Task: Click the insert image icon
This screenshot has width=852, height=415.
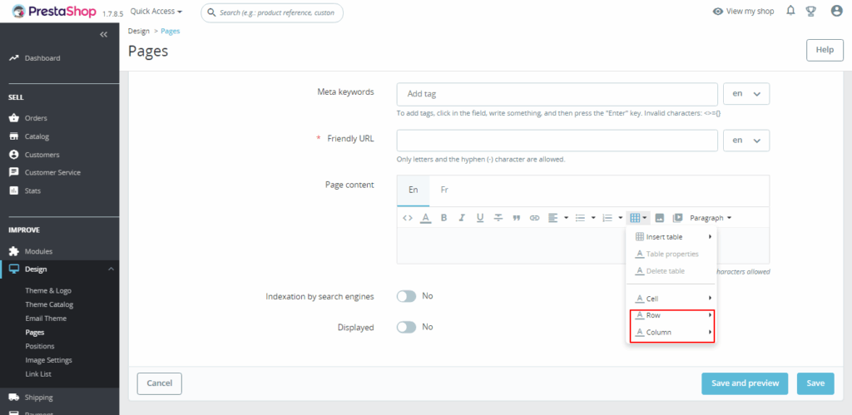Action: pyautogui.click(x=660, y=218)
